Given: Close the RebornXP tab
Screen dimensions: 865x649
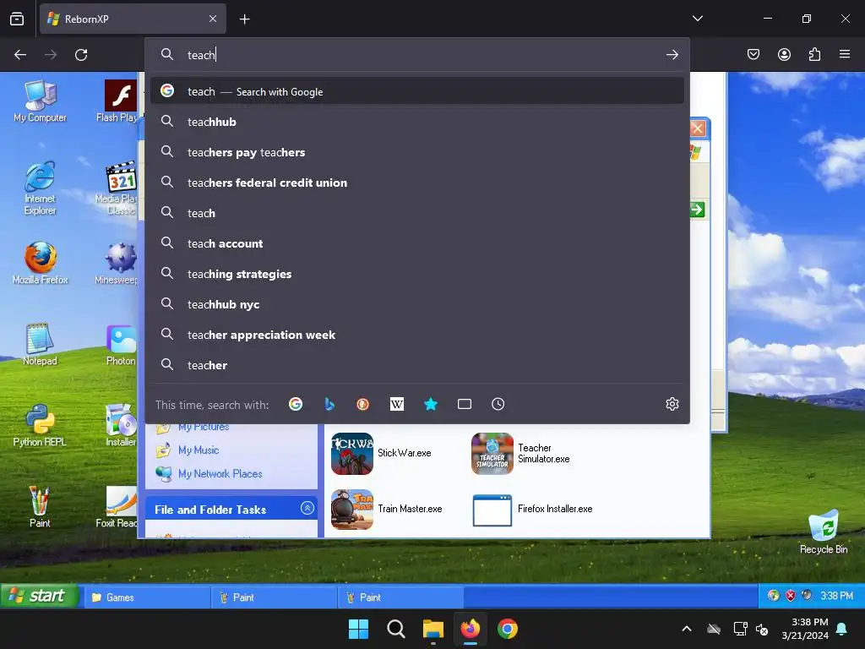Looking at the screenshot, I should click(x=213, y=19).
